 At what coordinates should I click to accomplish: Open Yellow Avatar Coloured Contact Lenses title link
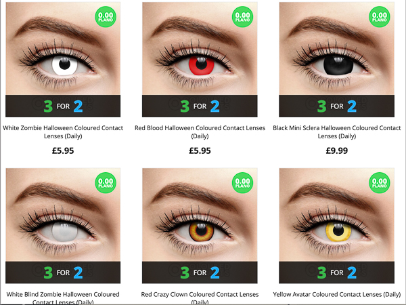tap(337, 295)
